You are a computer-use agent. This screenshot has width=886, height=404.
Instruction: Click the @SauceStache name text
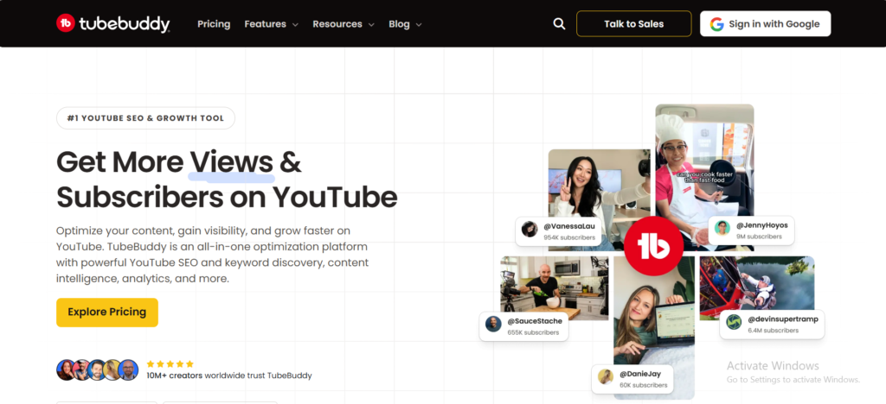[x=535, y=320]
